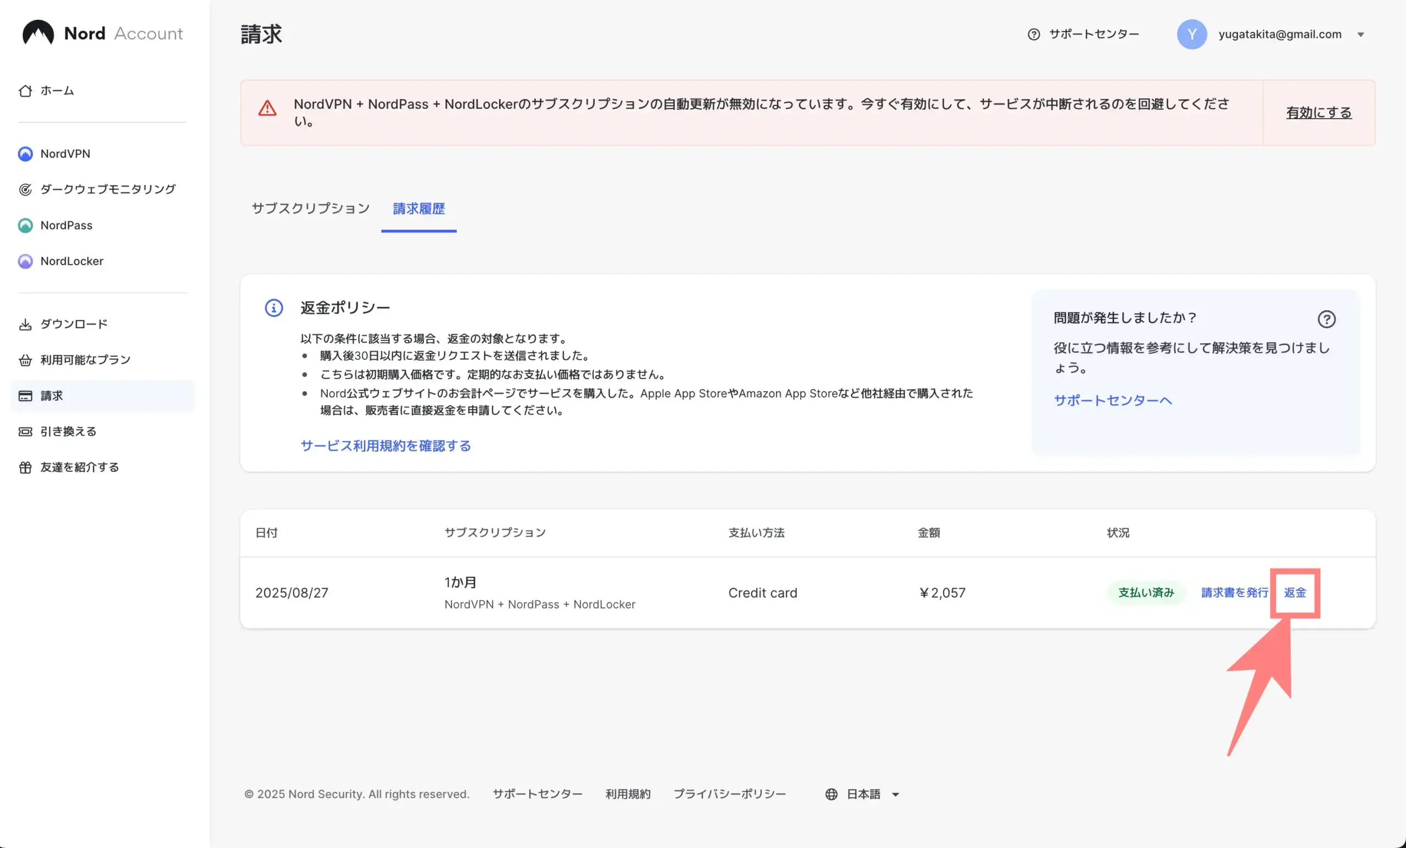The image size is (1406, 848).
Task: Click the ダークウェブモニタリング radar icon
Action: pos(25,189)
